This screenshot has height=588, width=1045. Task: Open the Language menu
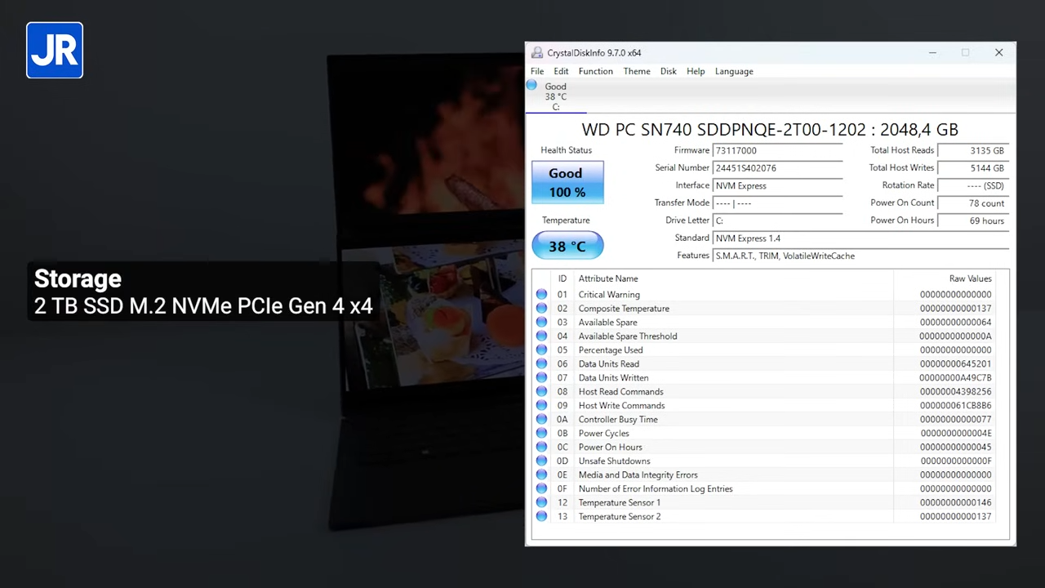734,71
